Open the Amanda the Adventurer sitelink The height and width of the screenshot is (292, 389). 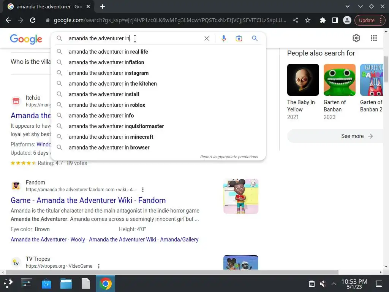tap(38, 240)
